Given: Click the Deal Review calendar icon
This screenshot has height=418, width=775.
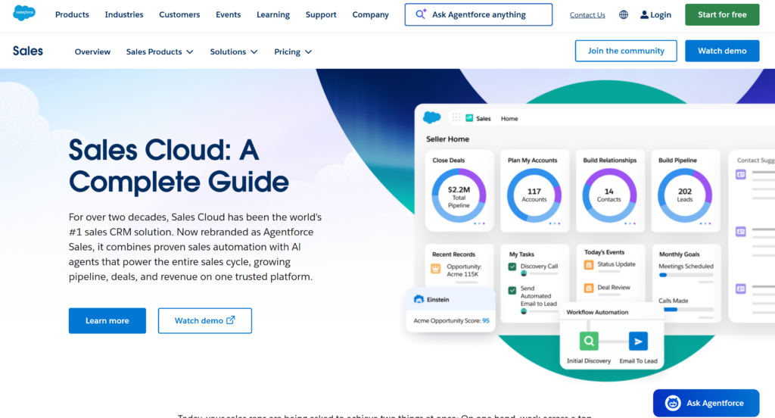Looking at the screenshot, I should [x=589, y=288].
